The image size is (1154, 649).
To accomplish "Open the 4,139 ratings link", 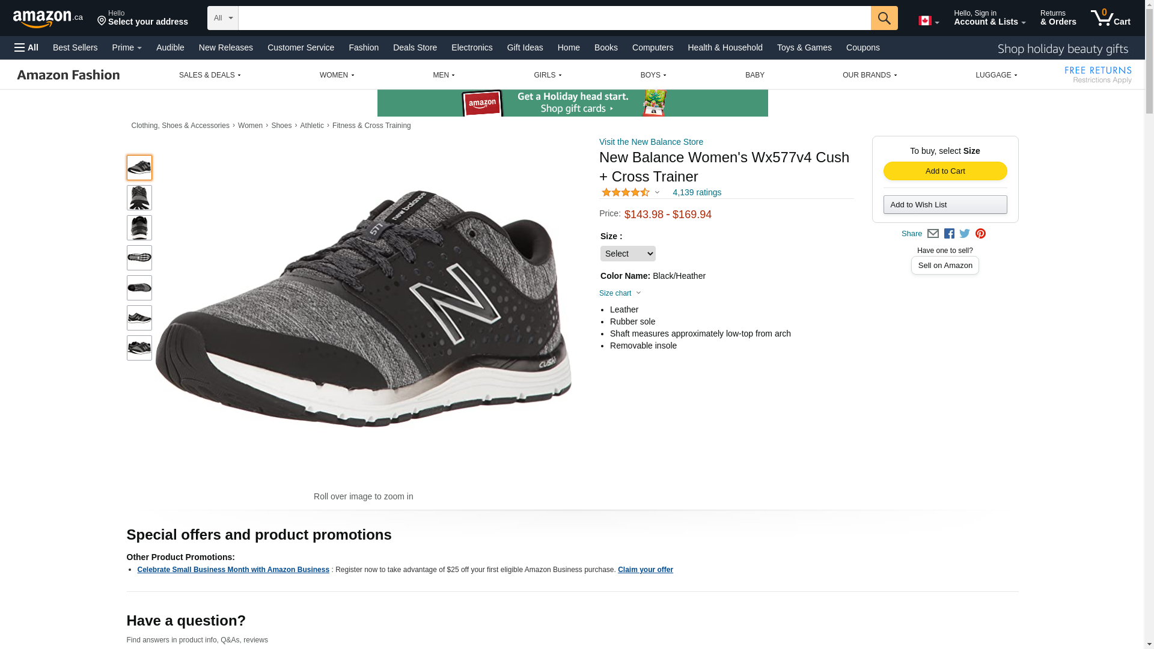I will 697,192.
